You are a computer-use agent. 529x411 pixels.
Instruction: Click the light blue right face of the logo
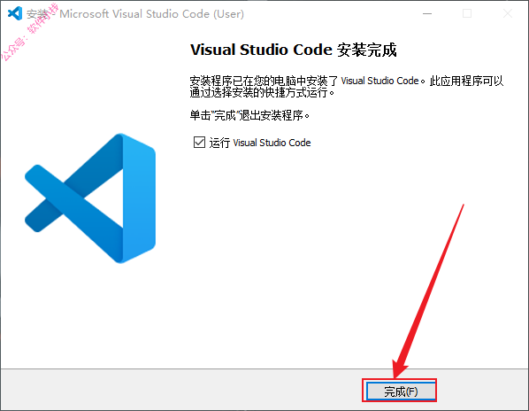pyautogui.click(x=139, y=198)
